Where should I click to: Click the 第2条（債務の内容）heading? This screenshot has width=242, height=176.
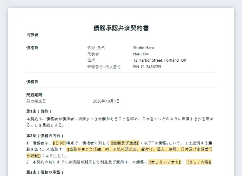click(45, 135)
